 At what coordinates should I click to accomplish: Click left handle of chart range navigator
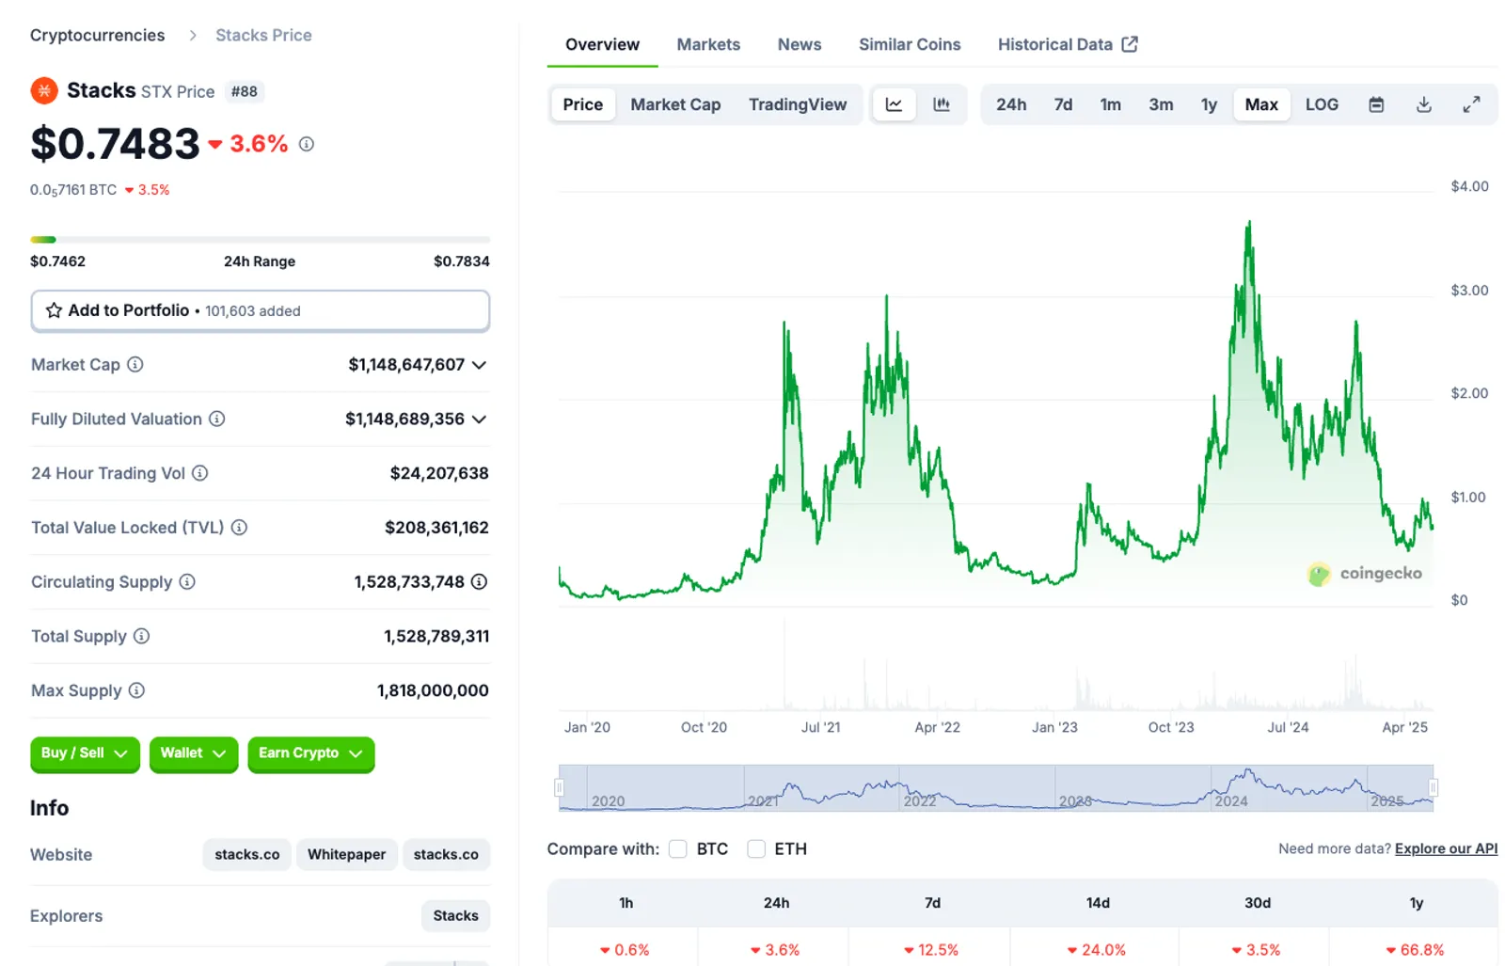point(559,787)
